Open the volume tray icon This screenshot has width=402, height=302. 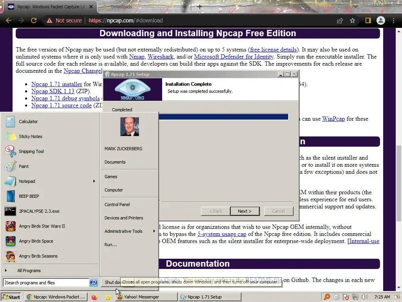(365, 297)
